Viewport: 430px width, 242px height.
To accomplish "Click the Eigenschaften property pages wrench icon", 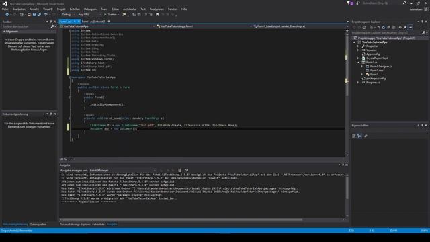I will [365, 136].
